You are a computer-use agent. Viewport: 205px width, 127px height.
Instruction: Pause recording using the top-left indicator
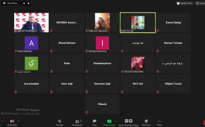(x=24, y=3)
